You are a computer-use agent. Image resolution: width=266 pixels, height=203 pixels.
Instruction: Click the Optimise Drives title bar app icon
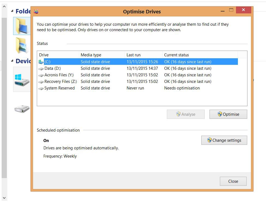[x=36, y=11]
